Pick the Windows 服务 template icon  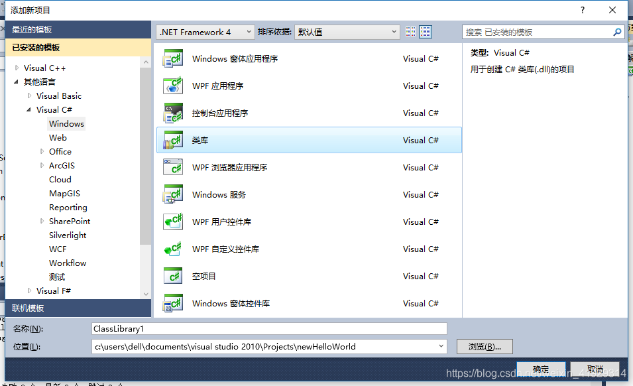point(173,194)
